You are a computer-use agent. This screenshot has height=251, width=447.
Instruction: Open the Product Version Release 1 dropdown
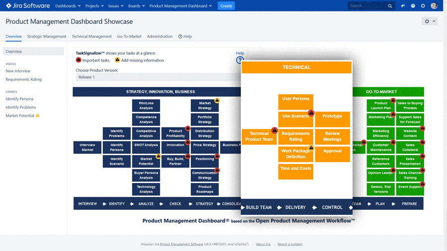coord(158,77)
